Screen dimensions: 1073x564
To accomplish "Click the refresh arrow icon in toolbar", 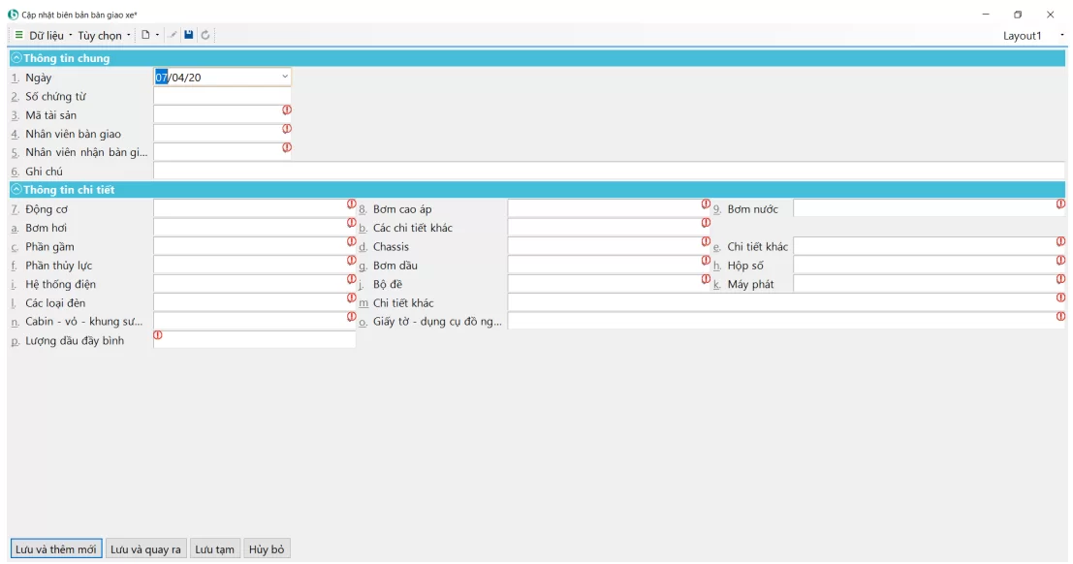I will (x=205, y=35).
